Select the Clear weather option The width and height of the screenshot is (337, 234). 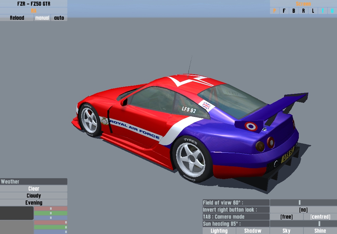[x=34, y=189]
